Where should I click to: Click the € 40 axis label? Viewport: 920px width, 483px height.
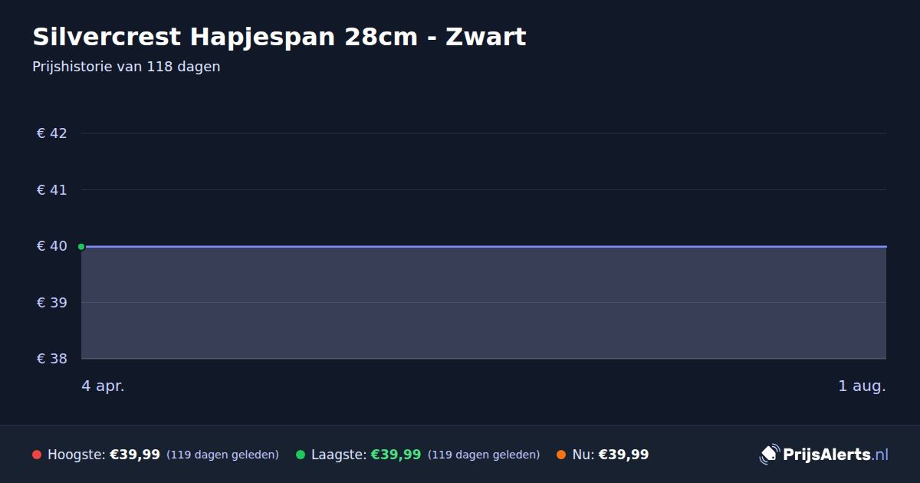52,246
